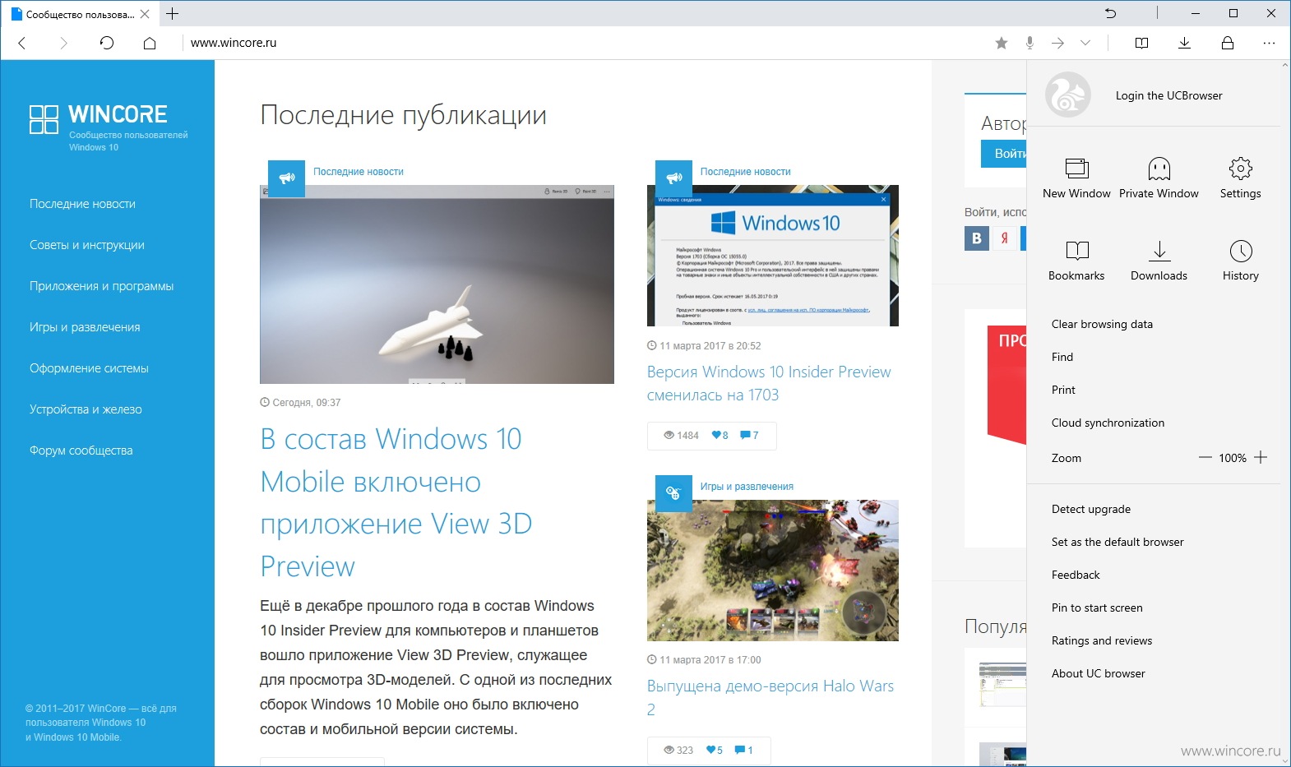
Task: Open the Windows 10 about-dialog thumbnail
Action: 773,256
